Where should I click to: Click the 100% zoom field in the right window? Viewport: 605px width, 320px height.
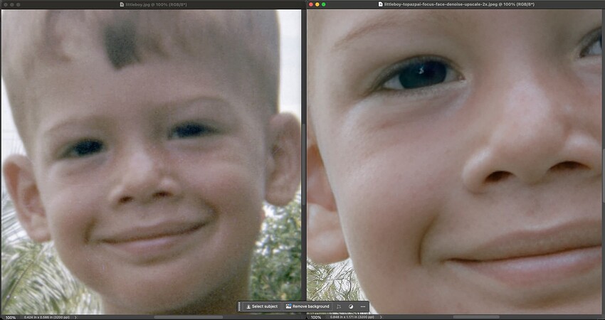(x=316, y=317)
